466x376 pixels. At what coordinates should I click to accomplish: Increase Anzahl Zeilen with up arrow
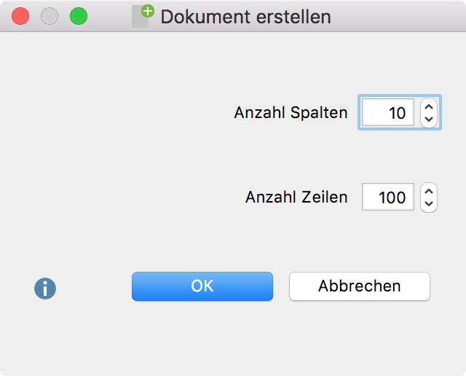pyautogui.click(x=429, y=191)
